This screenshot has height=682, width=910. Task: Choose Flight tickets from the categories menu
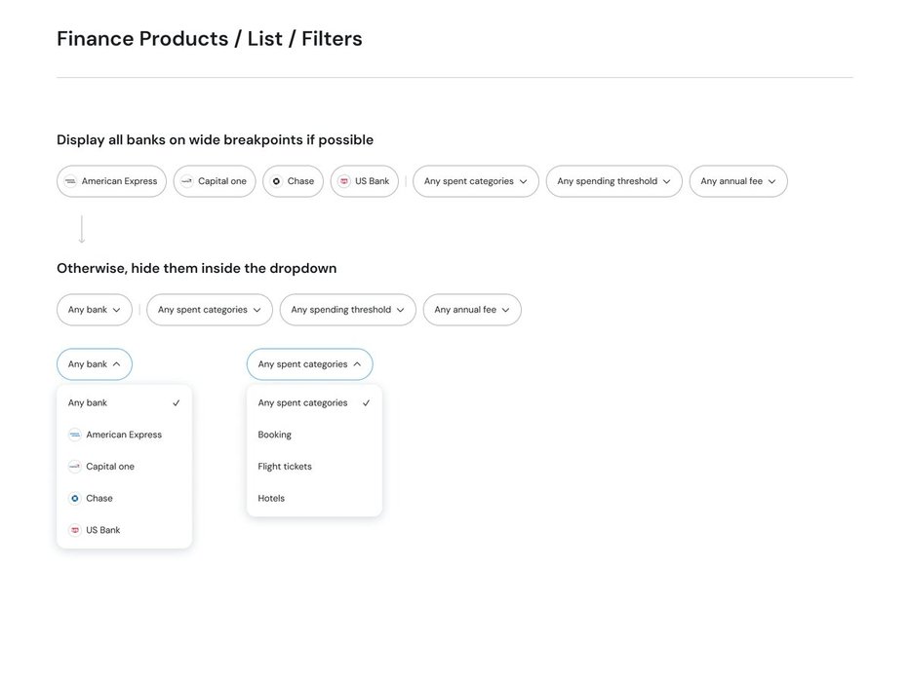pos(285,467)
